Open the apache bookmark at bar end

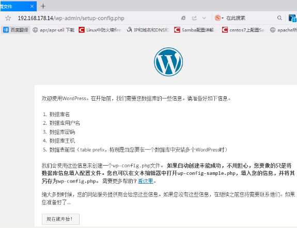[x=283, y=30]
